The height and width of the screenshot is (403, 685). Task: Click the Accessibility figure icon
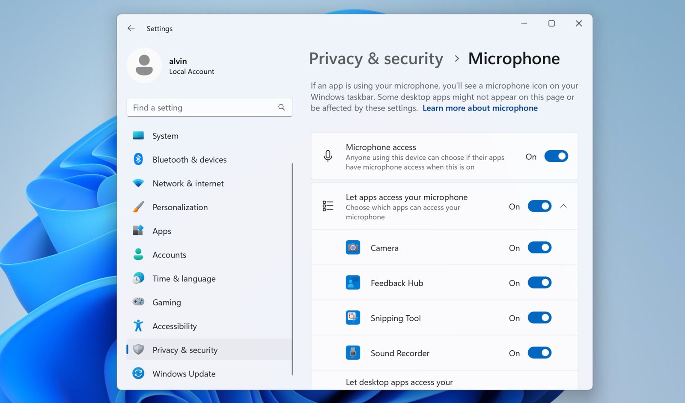138,326
